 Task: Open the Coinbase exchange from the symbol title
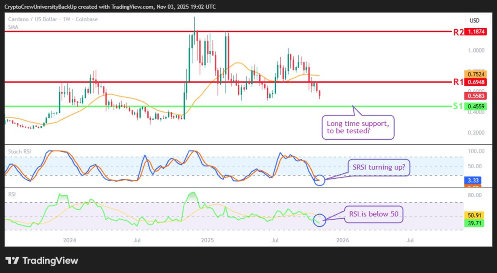[88, 19]
